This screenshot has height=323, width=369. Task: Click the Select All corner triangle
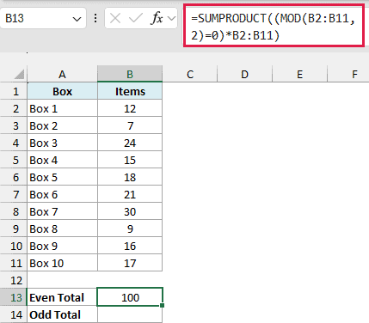(x=20, y=75)
